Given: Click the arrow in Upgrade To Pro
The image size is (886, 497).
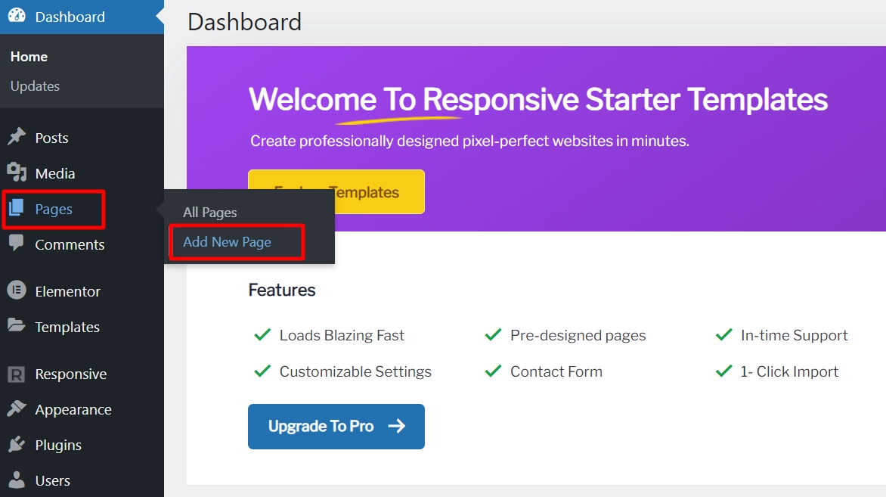Looking at the screenshot, I should click(397, 426).
